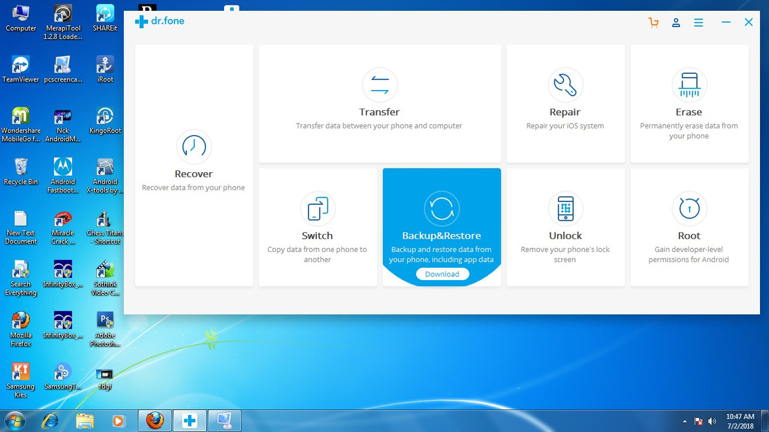This screenshot has height=432, width=769.
Task: Click the Root module icon
Action: pyautogui.click(x=689, y=208)
